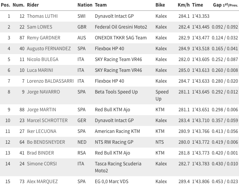Click Brad BINDER rider name
239x187 pixels.
click(41, 153)
